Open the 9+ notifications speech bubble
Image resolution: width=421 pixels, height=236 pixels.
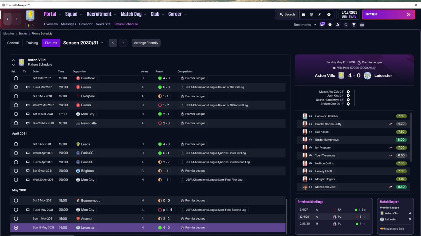tap(322, 24)
